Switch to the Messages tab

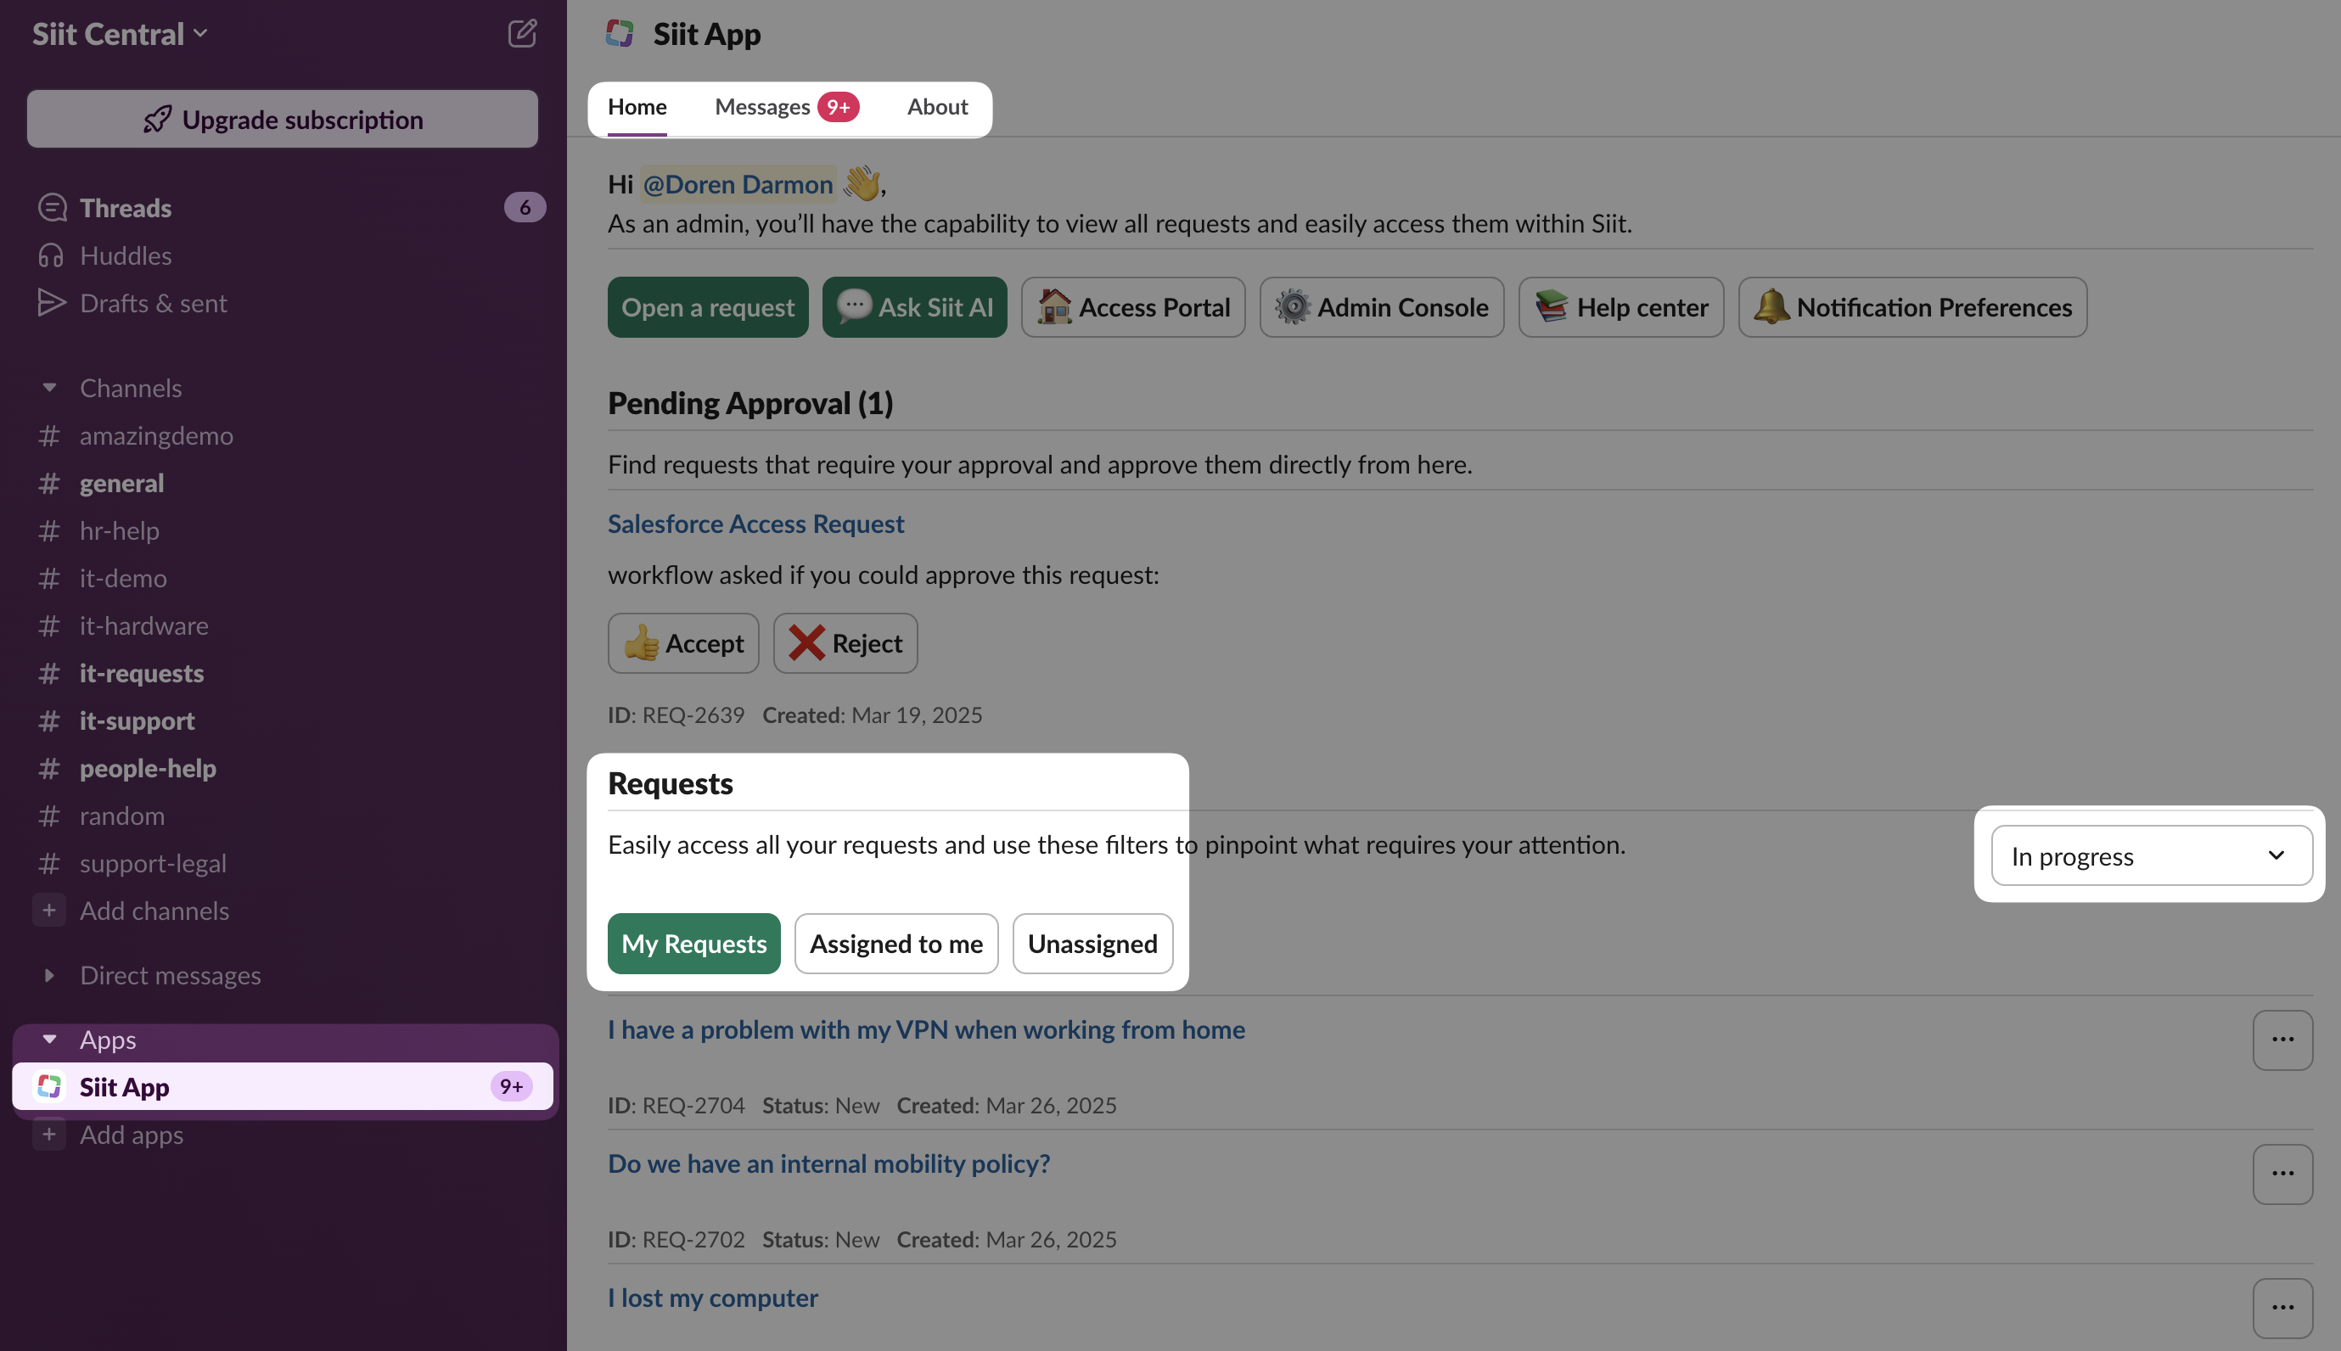click(x=786, y=107)
